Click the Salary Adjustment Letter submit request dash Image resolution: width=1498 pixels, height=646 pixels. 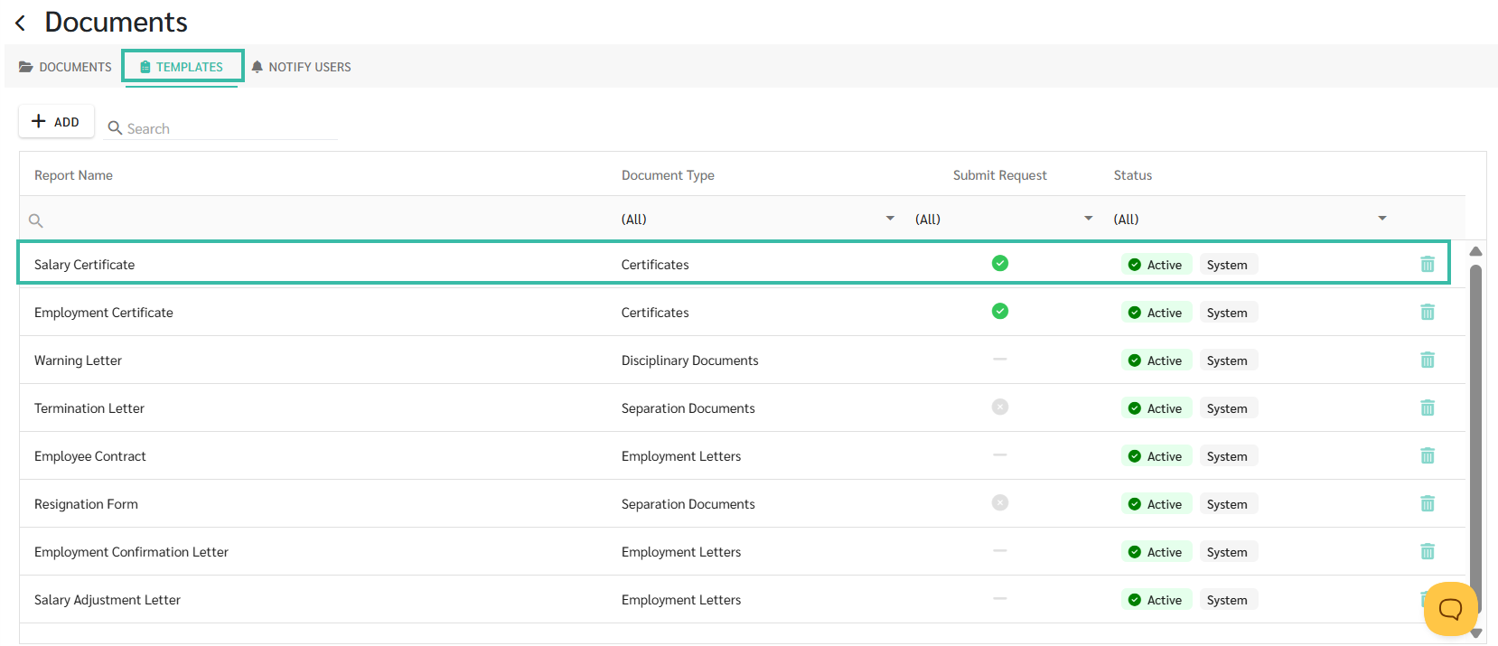coord(1000,598)
